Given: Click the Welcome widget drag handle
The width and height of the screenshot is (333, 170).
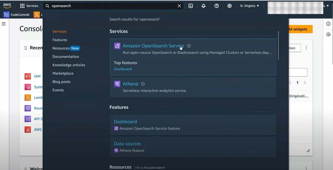Looking at the screenshot, I should (x=25, y=169).
